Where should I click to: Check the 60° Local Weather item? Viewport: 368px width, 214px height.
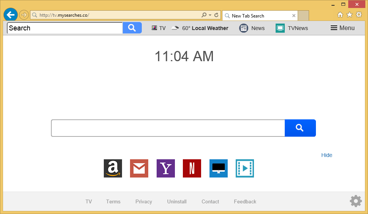(x=200, y=28)
